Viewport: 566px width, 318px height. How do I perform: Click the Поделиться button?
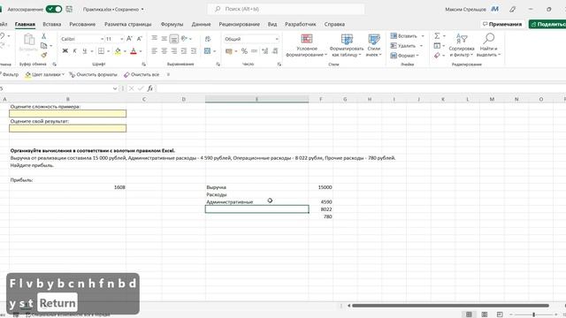(x=547, y=24)
